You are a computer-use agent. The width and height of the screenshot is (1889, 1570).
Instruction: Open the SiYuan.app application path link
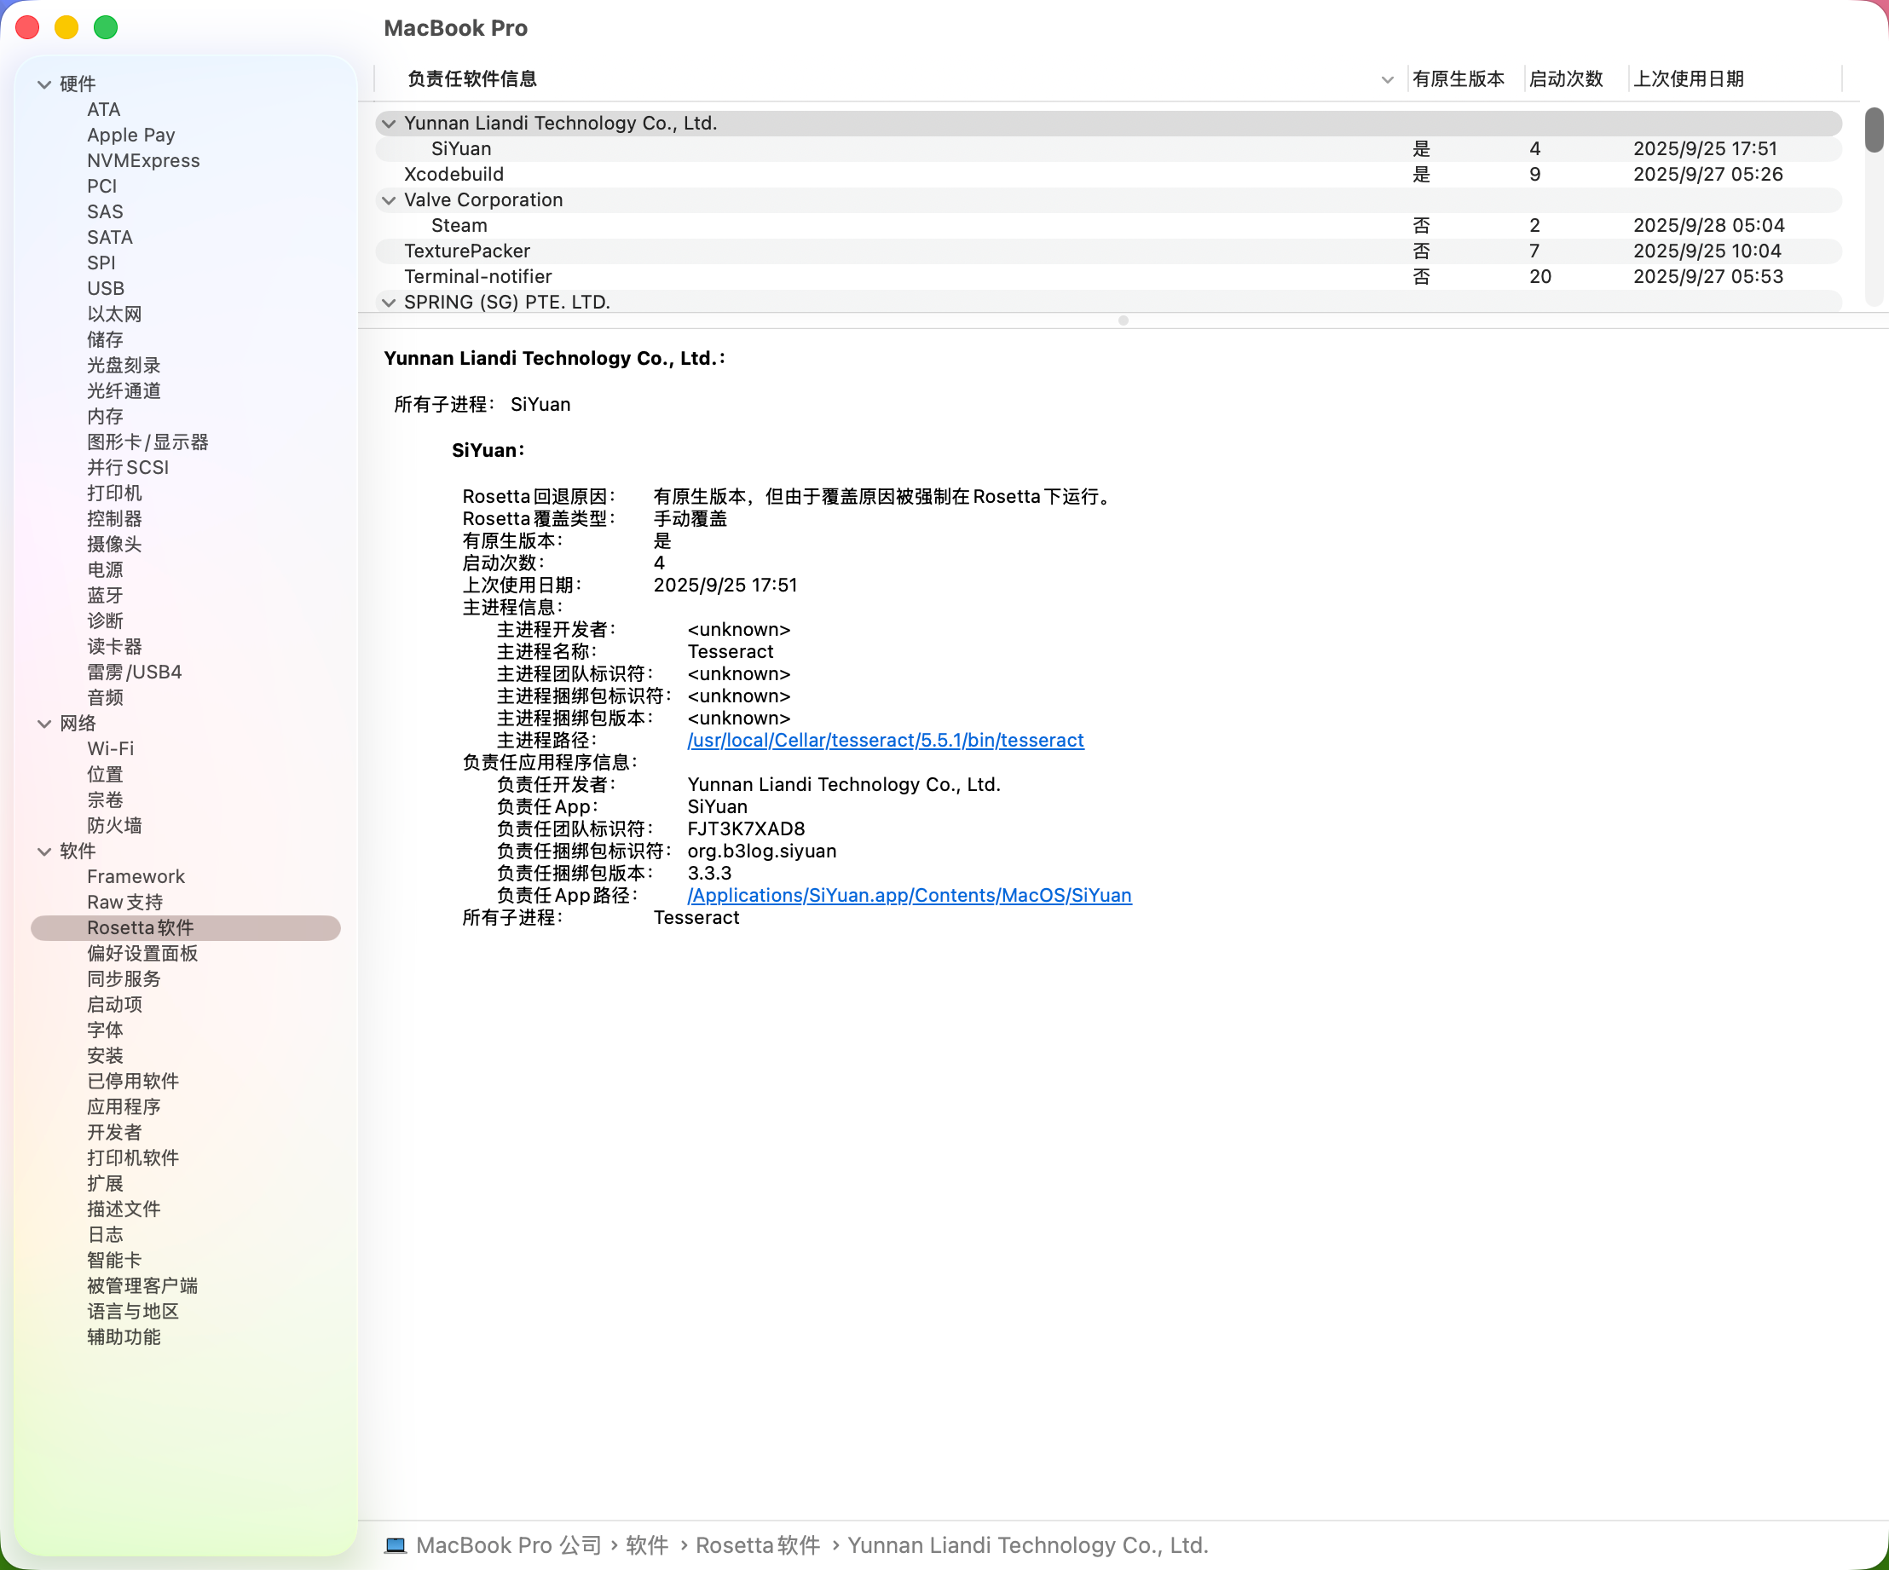(909, 896)
